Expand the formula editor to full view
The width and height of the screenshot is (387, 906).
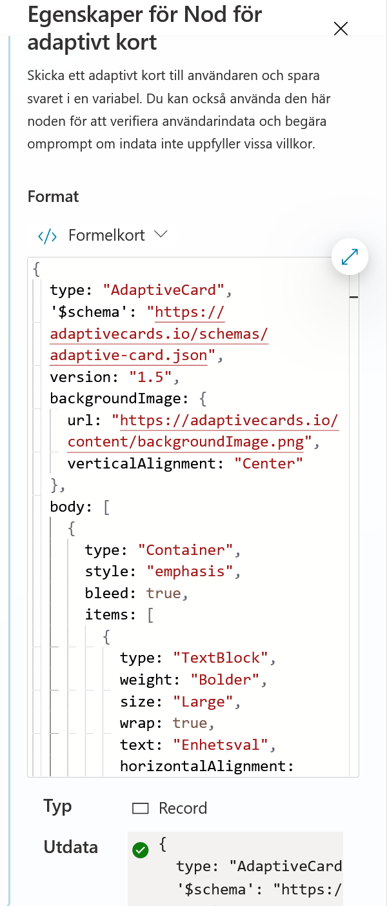click(x=350, y=257)
